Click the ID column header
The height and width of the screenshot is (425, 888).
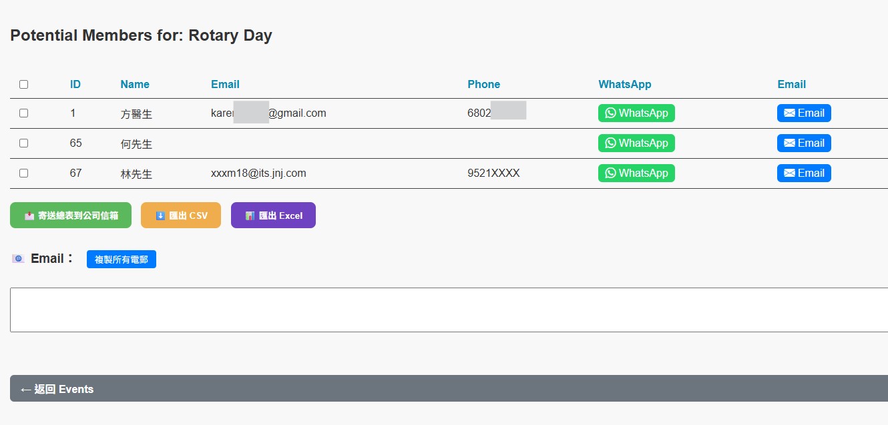(x=75, y=84)
